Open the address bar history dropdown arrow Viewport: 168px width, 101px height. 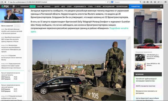coord(106,2)
